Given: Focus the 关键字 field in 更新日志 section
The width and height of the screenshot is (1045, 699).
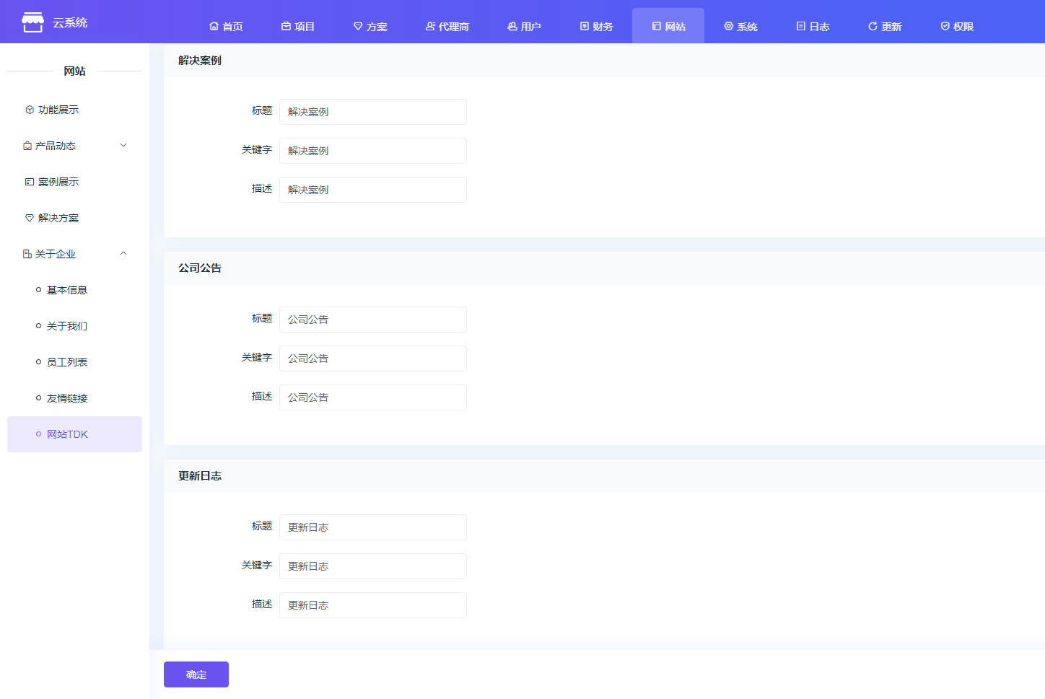Looking at the screenshot, I should coord(373,566).
